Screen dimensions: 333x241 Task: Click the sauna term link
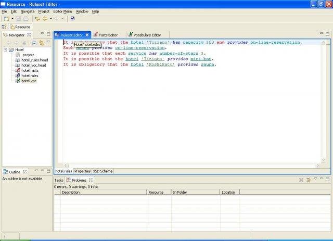(208, 65)
